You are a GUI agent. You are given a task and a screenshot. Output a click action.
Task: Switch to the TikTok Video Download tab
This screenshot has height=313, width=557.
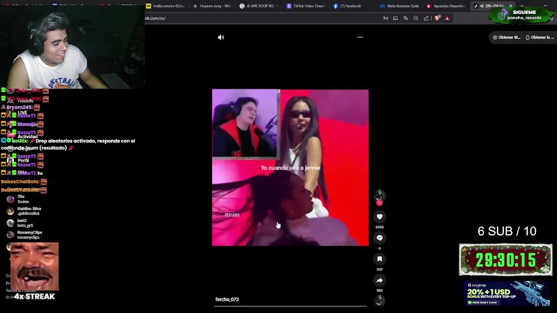305,6
